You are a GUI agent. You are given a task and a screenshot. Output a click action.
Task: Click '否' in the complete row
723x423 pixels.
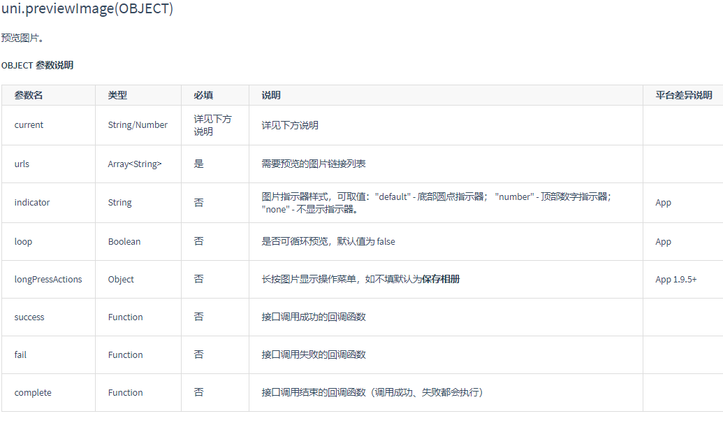pyautogui.click(x=198, y=392)
